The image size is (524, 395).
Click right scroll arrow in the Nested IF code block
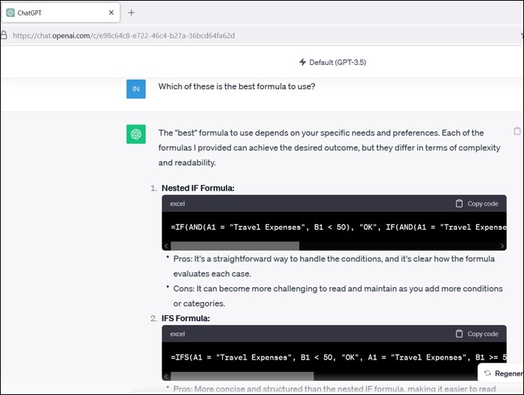[503, 246]
